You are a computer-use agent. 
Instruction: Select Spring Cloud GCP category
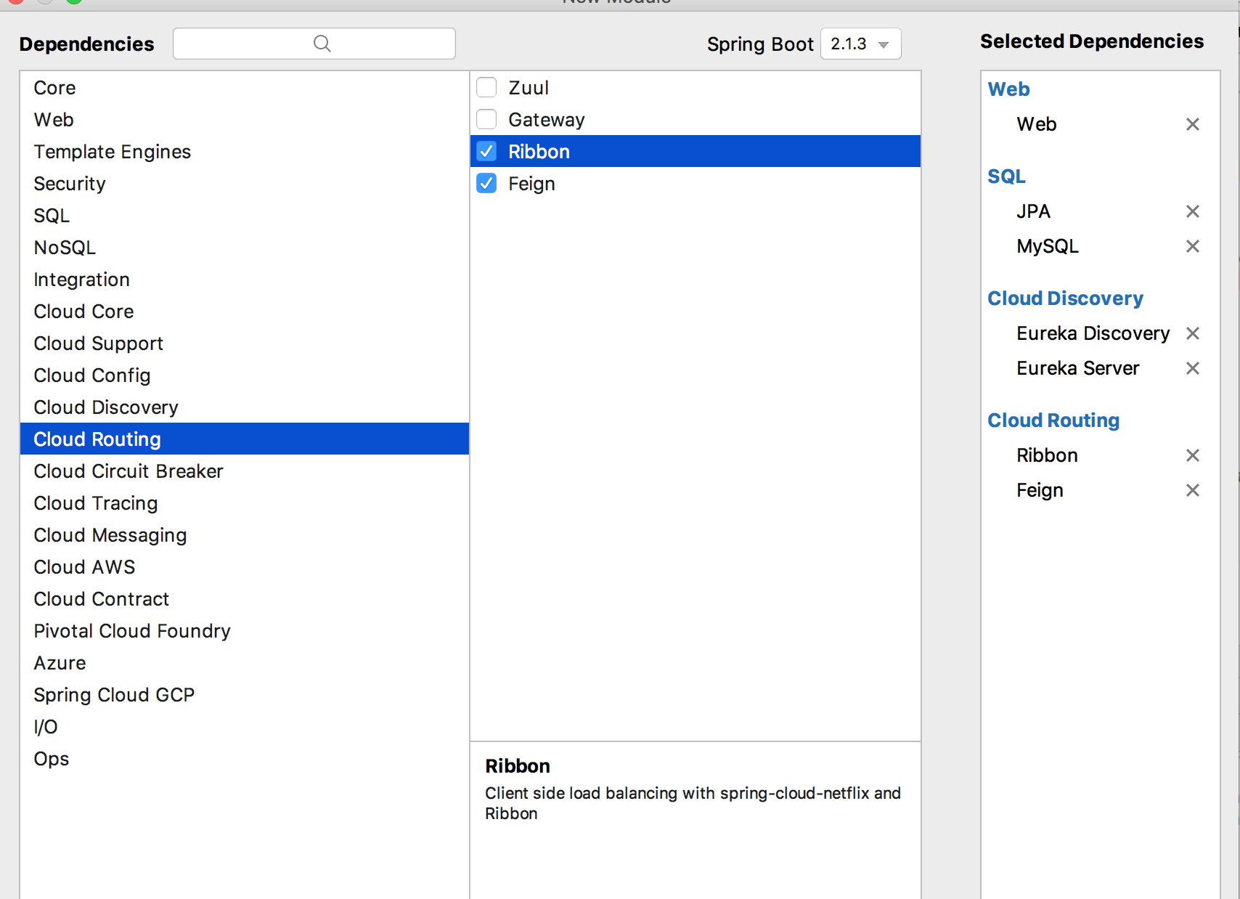click(x=245, y=694)
